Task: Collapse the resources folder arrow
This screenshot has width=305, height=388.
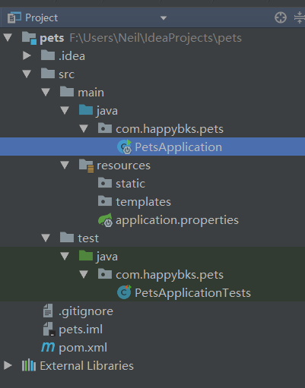Action: (65, 165)
